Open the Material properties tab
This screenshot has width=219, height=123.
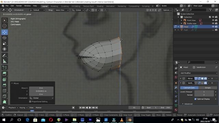176,110
